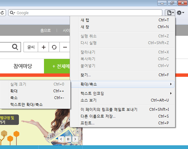
Task: Click the website search magnifier icon
Action: [x=15, y=47]
